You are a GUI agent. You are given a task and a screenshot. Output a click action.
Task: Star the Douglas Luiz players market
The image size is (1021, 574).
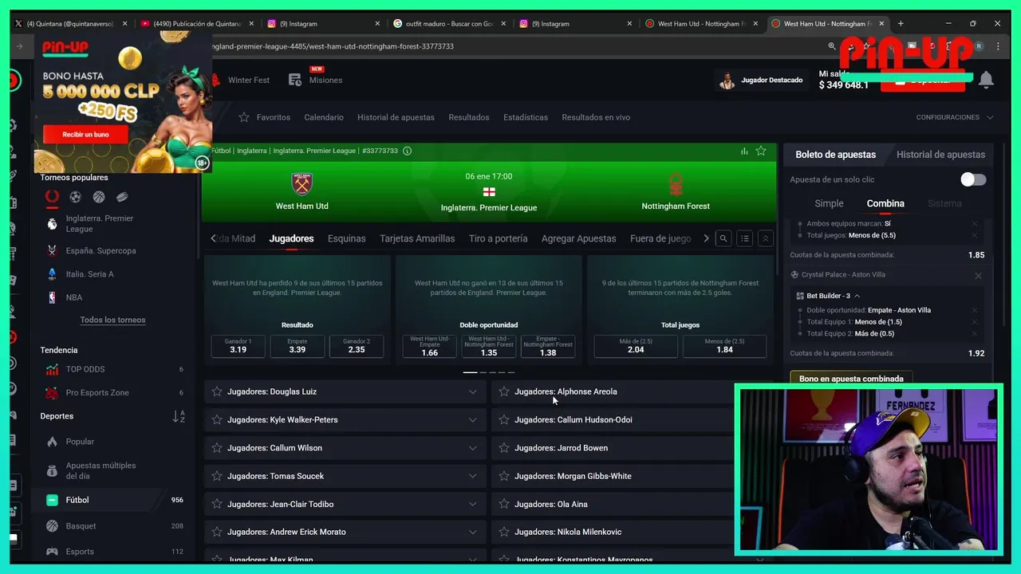click(x=217, y=391)
